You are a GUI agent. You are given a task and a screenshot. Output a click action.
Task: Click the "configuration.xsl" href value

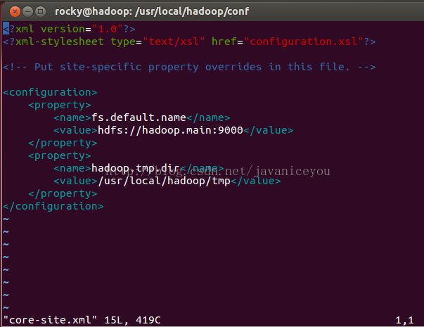303,41
